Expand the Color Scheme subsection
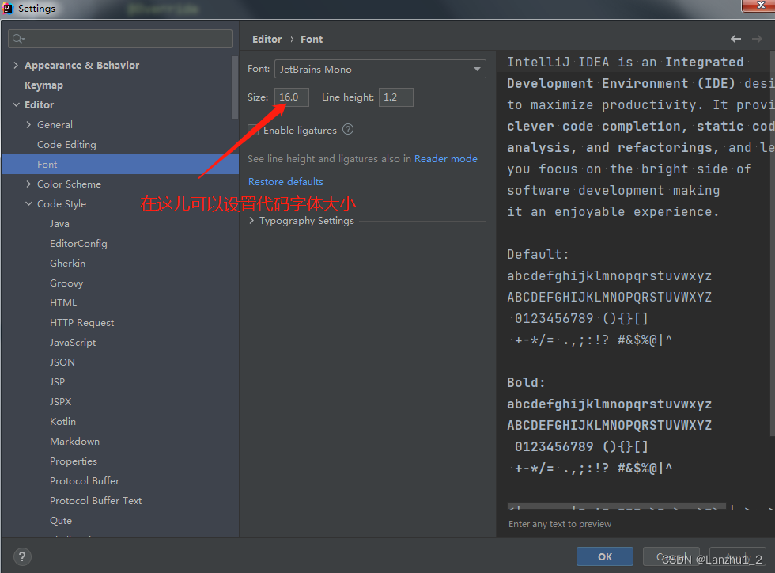The image size is (775, 573). [28, 184]
